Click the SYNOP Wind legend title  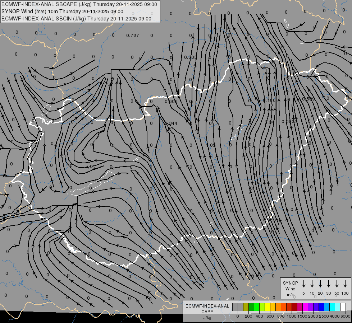(x=291, y=286)
